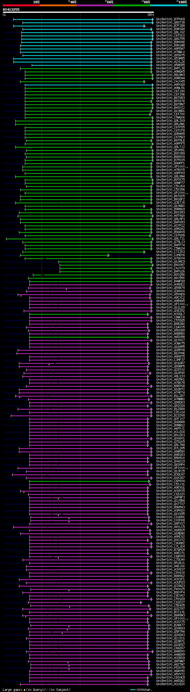Select the UniRef100_C9V4I6 label
Viewport: 190px width, 692px height.
pos(170,573)
